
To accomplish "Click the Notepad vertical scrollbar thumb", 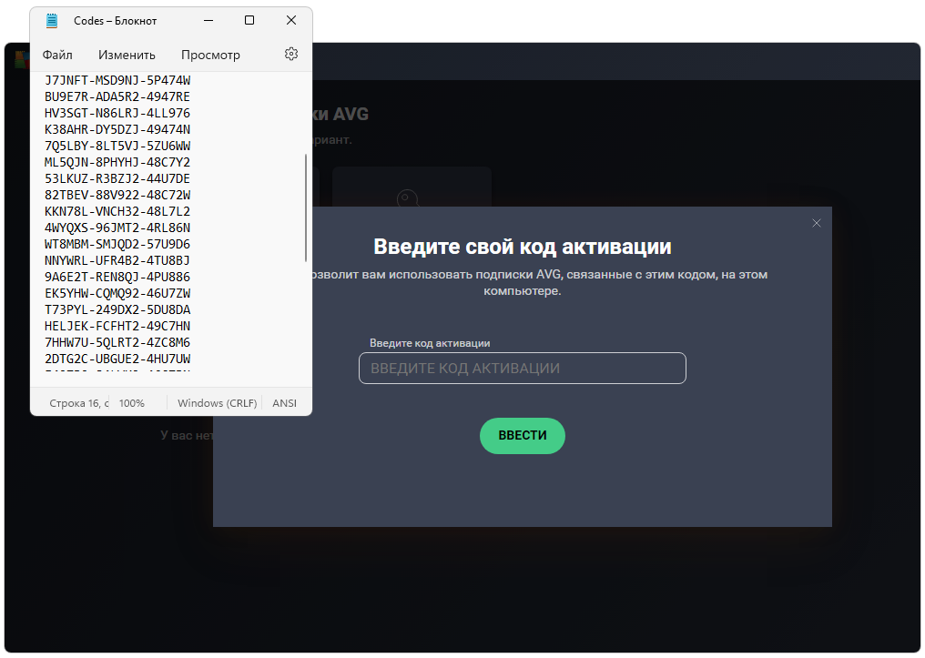I will [306, 208].
